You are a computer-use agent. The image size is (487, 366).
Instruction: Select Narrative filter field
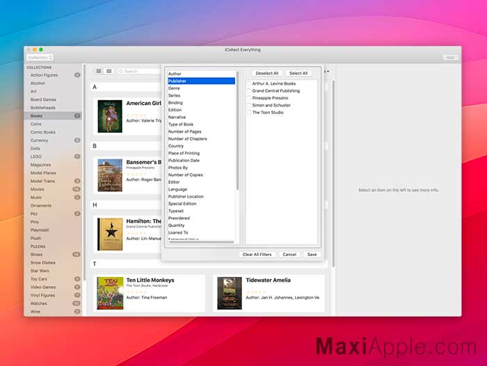tap(201, 117)
